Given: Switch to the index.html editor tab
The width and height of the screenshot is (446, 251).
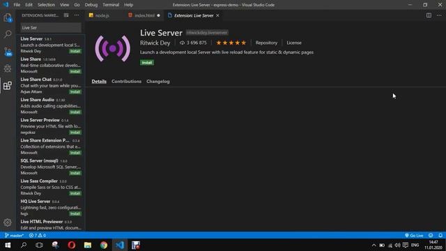Looking at the screenshot, I should 144,15.
